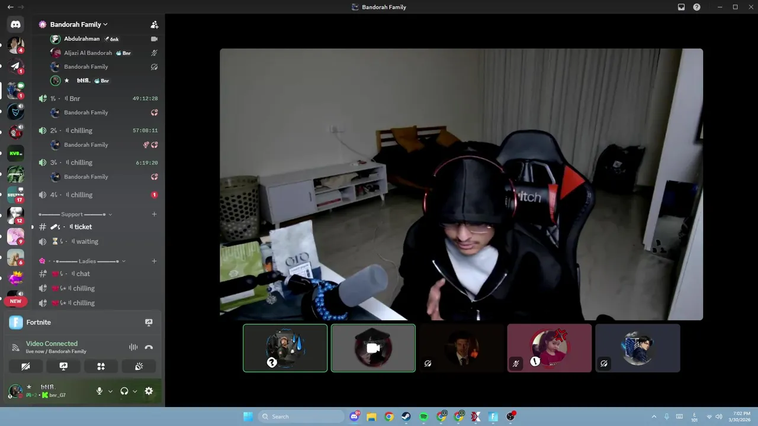Image resolution: width=758 pixels, height=426 pixels.
Task: Show hidden tray icons chevron
Action: pyautogui.click(x=654, y=417)
